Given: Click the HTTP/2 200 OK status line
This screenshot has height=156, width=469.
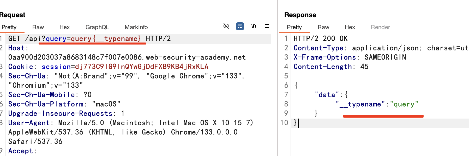Looking at the screenshot, I should 320,38.
